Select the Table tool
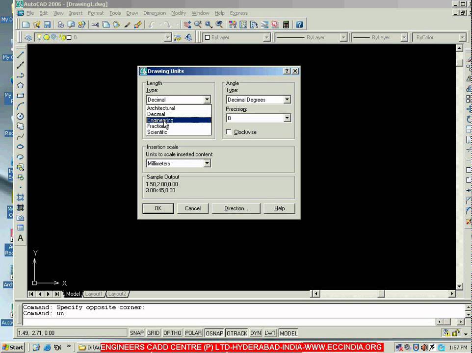Viewport: 472px width, 353px height. [x=20, y=227]
